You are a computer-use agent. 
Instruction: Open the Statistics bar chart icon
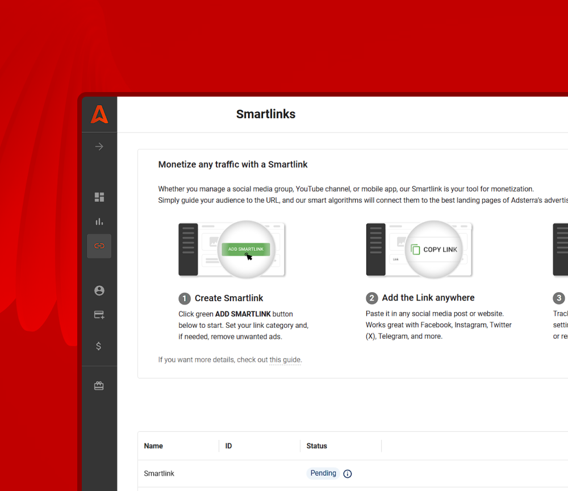coord(99,222)
